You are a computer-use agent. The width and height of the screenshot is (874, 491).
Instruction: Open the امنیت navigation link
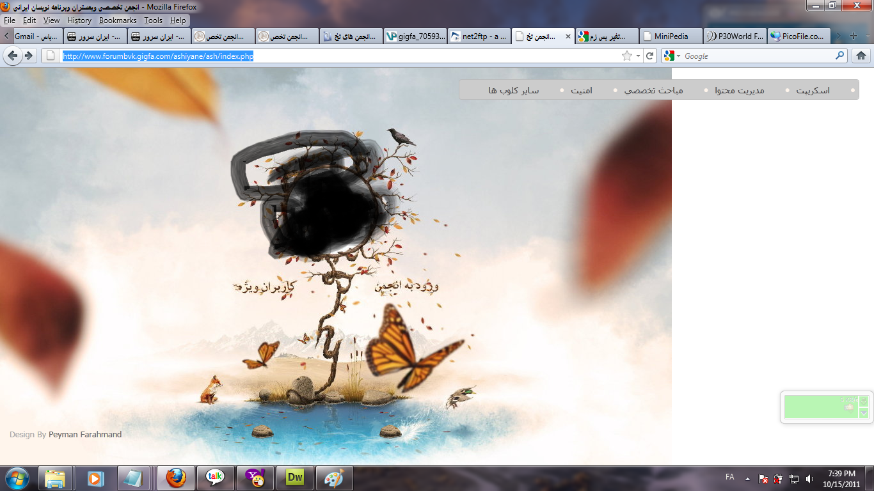click(x=582, y=90)
